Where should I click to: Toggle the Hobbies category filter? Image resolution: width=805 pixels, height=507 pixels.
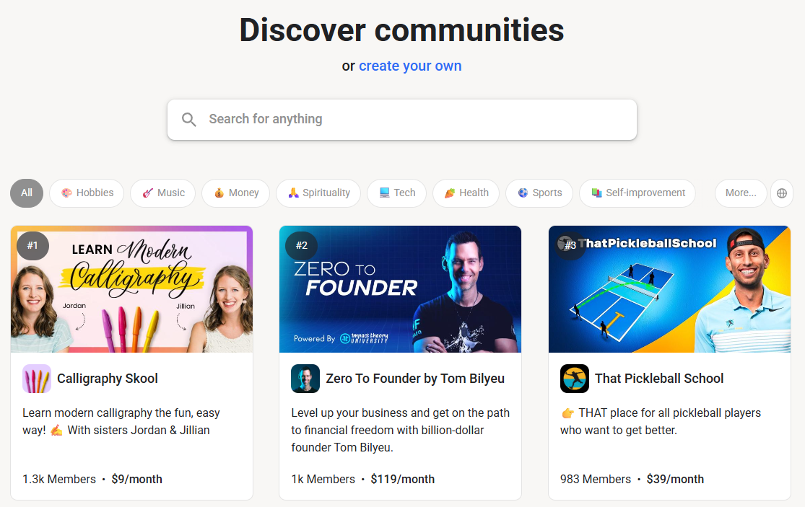coord(87,193)
